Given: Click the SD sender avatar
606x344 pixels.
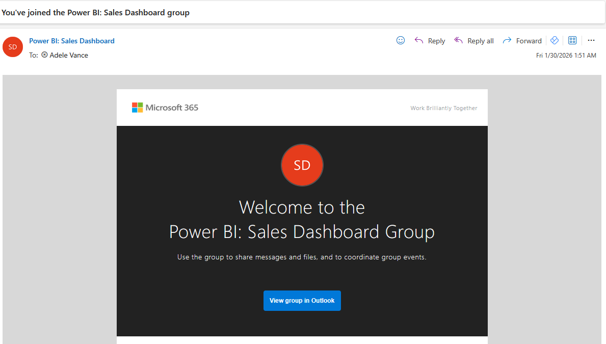Looking at the screenshot, I should pyautogui.click(x=13, y=47).
